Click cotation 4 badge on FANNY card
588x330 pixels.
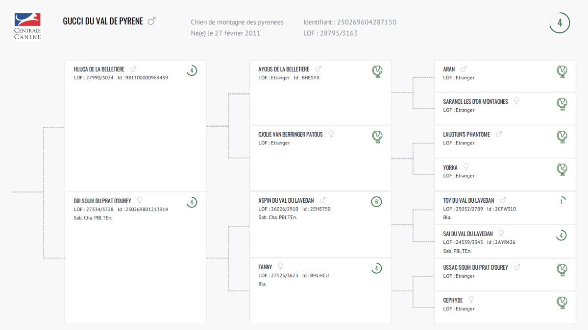pos(376,268)
